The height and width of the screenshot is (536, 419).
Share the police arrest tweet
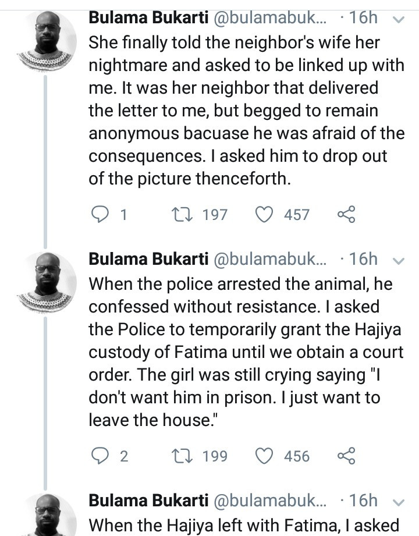click(x=346, y=456)
